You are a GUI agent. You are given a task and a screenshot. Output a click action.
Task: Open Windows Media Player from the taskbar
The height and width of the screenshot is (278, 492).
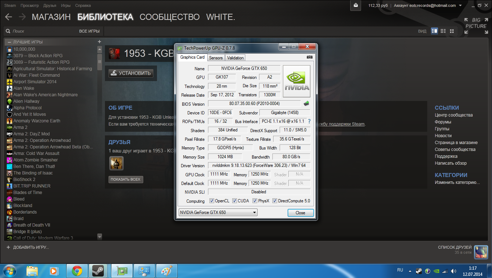[x=53, y=270]
